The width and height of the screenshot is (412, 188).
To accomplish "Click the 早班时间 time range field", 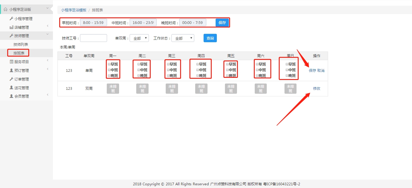I will (93, 23).
